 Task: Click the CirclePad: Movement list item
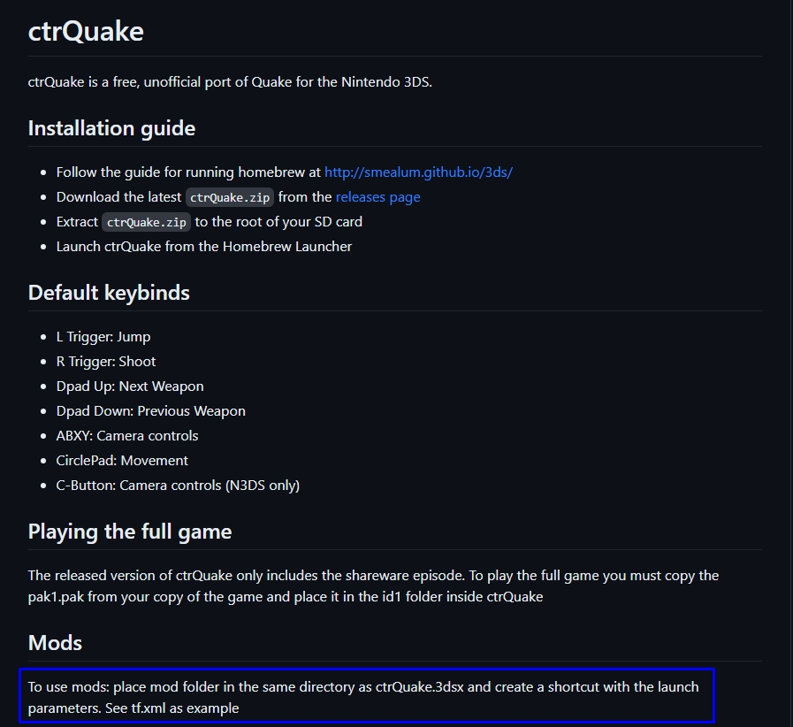[x=122, y=461]
